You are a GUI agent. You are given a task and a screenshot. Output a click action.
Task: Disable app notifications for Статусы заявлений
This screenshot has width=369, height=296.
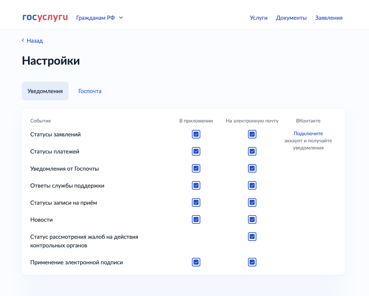[196, 134]
